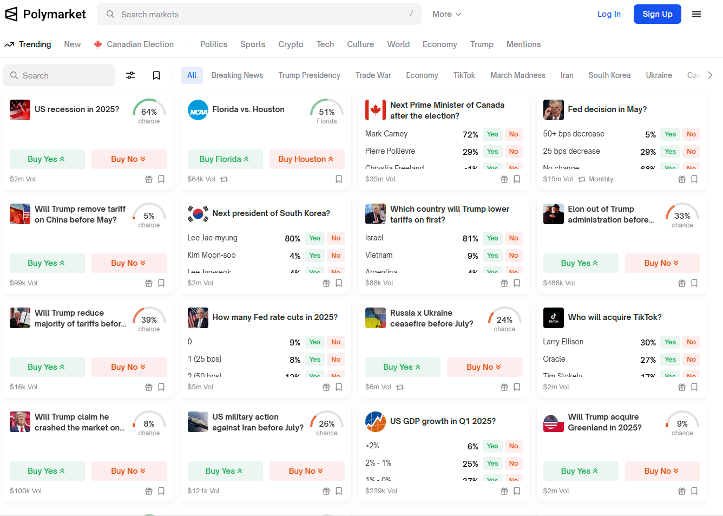Buy No on Russia x Ukraine ceasefire
The image size is (723, 516).
pos(485,367)
